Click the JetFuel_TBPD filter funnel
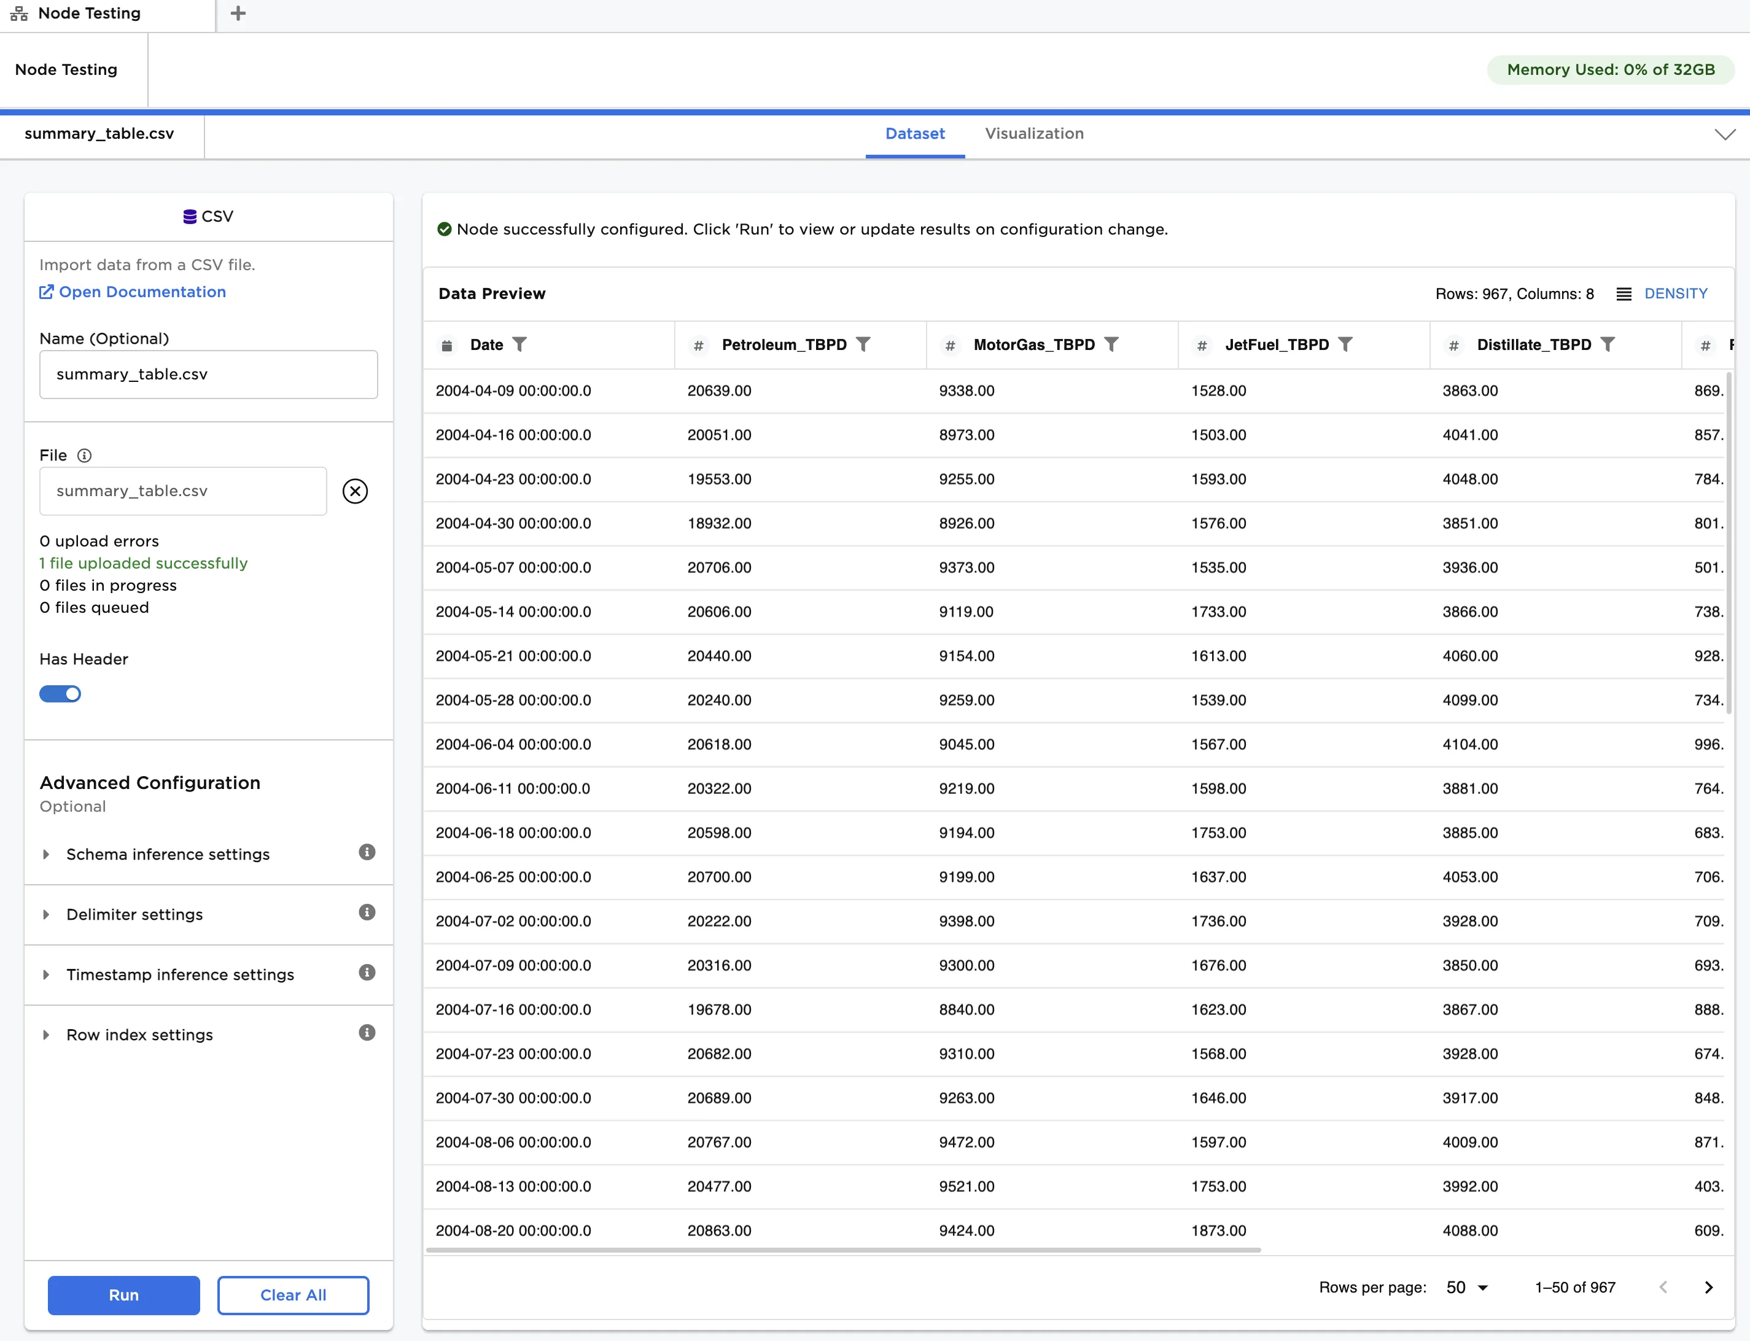Viewport: 1750px width, 1341px height. pyautogui.click(x=1345, y=344)
